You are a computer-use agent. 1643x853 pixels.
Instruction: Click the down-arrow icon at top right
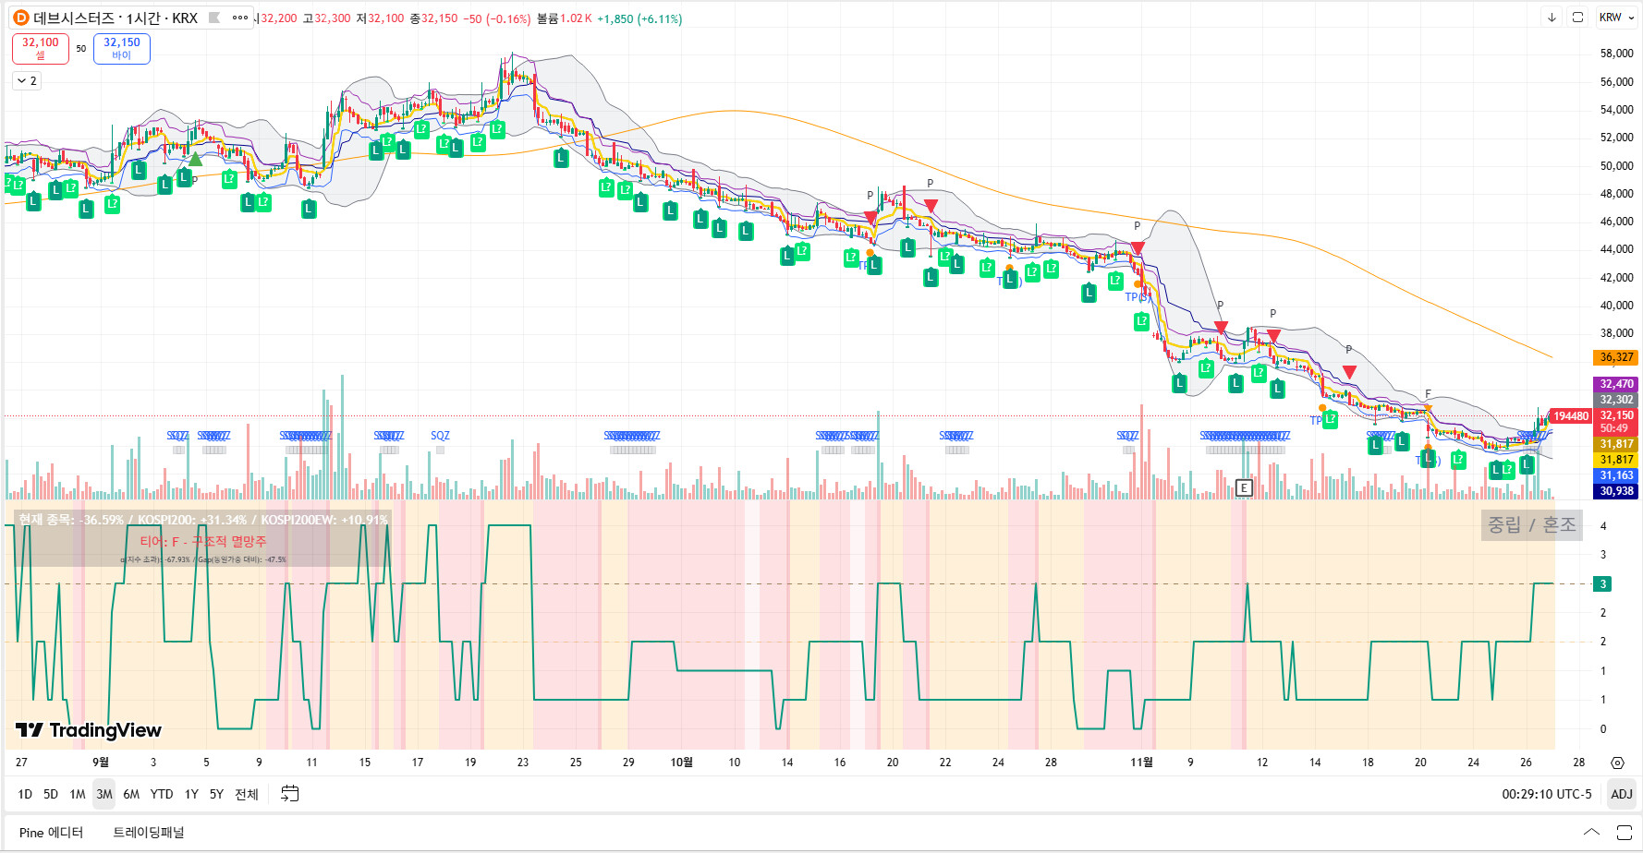(x=1552, y=18)
